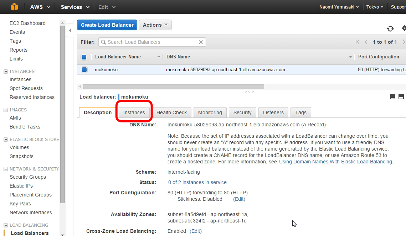This screenshot has height=236, width=406.
Task: Open Load Balancers in sidebar
Action: (30, 233)
